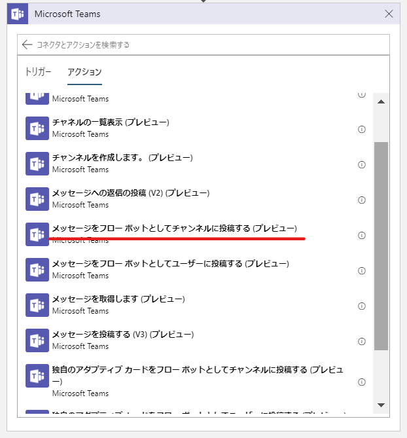Choose メッセージを取得します (プレビュー) action
This screenshot has width=407, height=438.
click(118, 299)
